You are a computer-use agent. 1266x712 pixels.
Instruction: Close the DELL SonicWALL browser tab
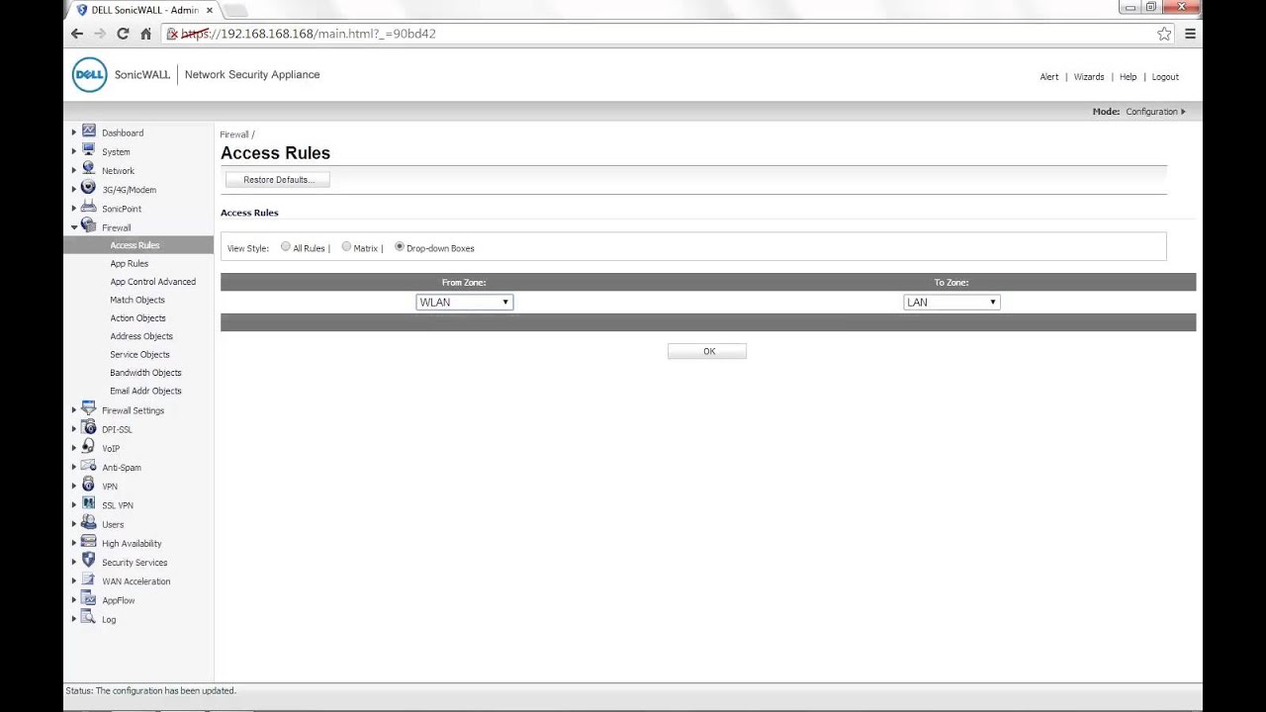tap(210, 10)
